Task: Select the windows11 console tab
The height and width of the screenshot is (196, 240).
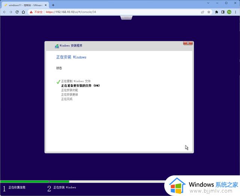Action: (25, 5)
